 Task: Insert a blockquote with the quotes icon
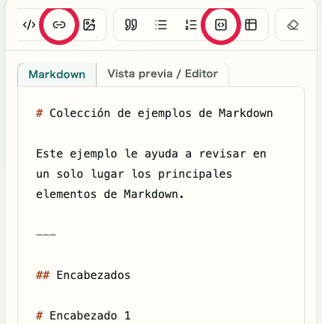[x=131, y=25]
